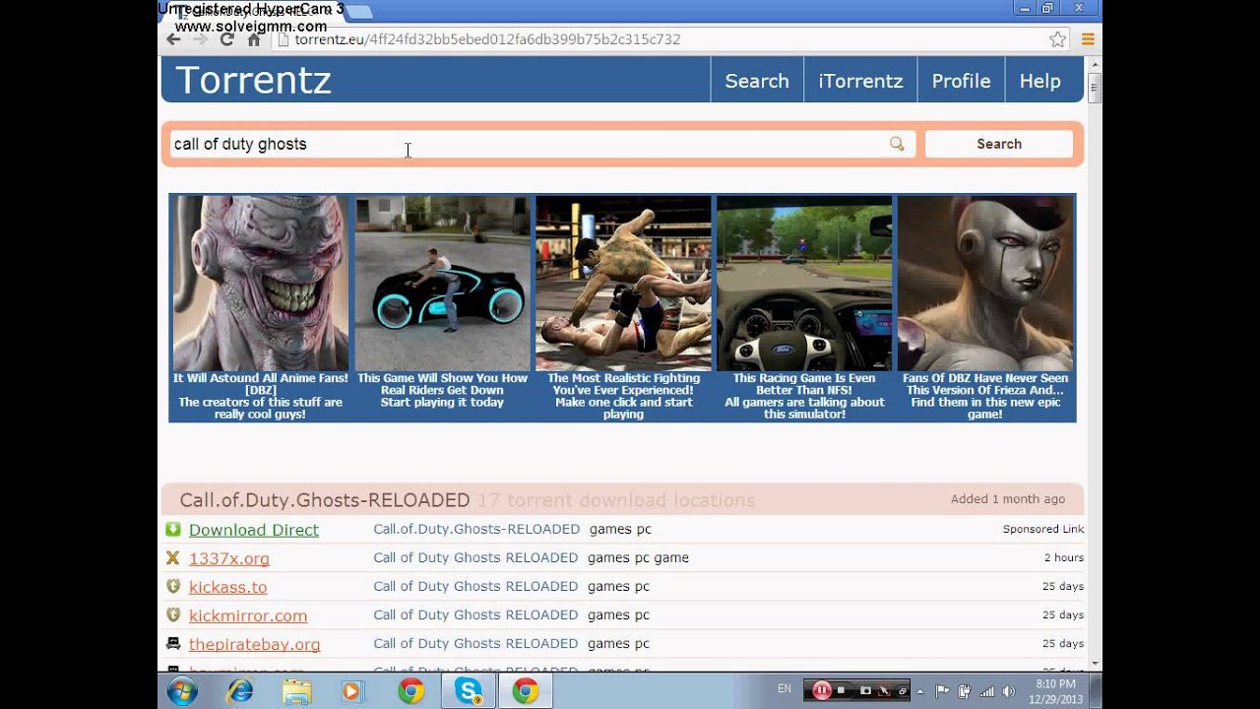
Task: Open Skype from the taskbar
Action: (469, 691)
